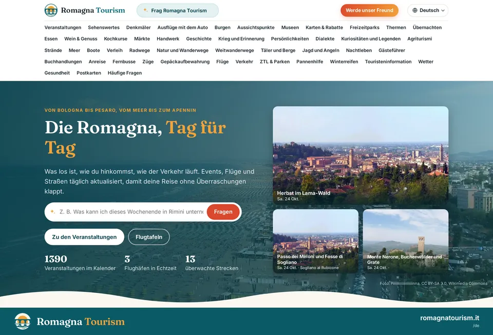Go to Kuriositäten und Legenden
The width and height of the screenshot is (493, 335).
[371, 39]
